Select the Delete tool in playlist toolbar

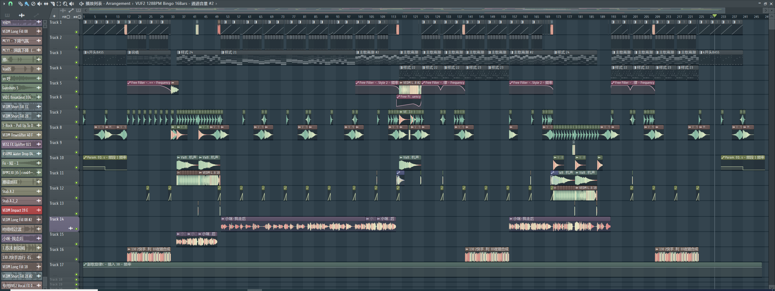(x=33, y=4)
